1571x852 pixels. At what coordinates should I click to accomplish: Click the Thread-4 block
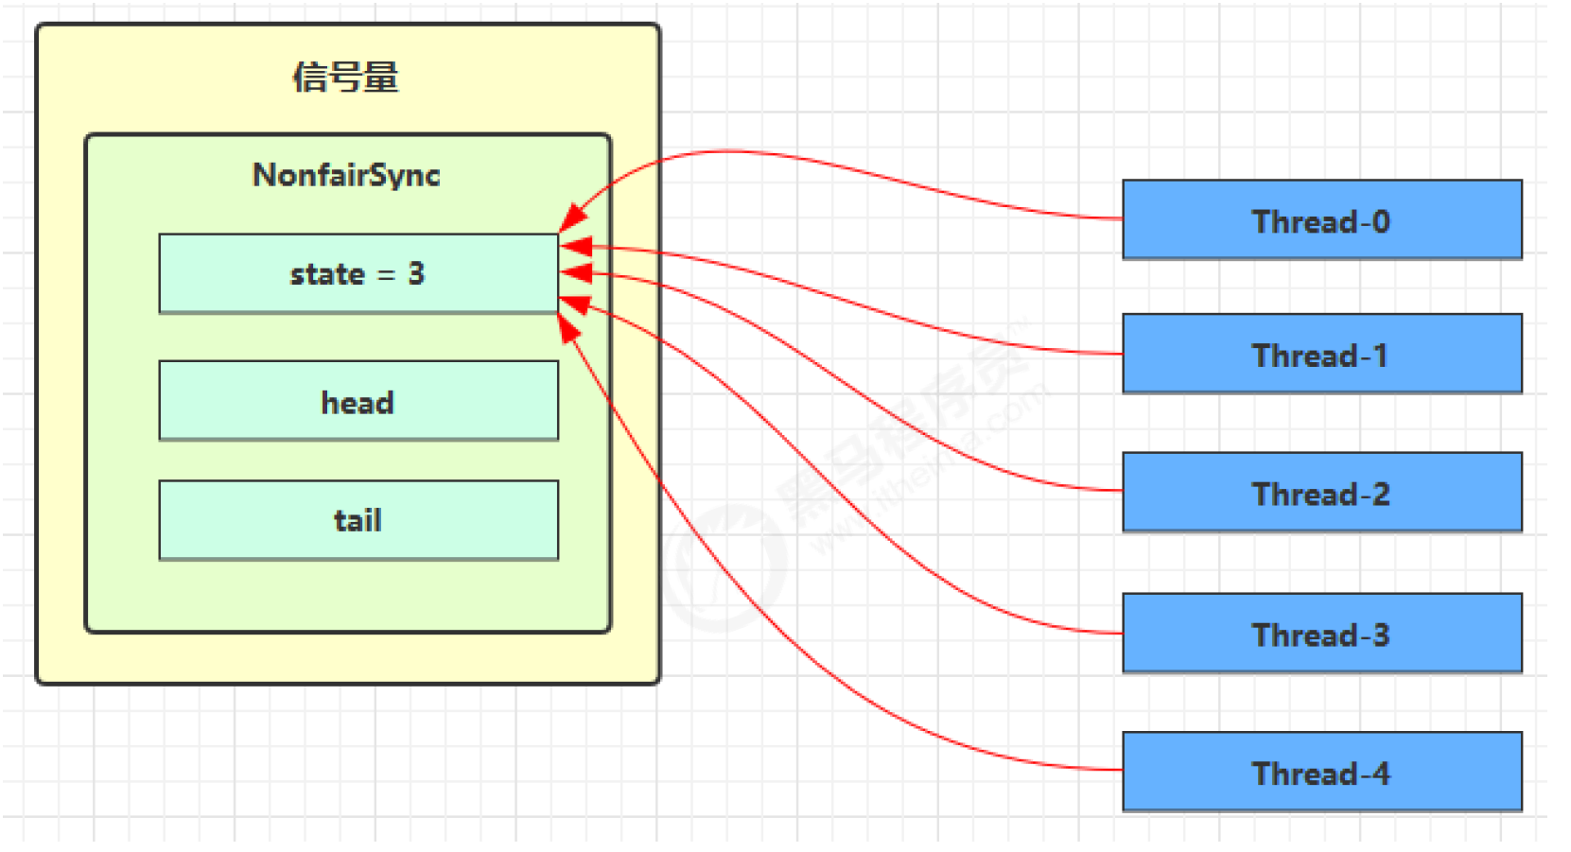coord(1321,772)
